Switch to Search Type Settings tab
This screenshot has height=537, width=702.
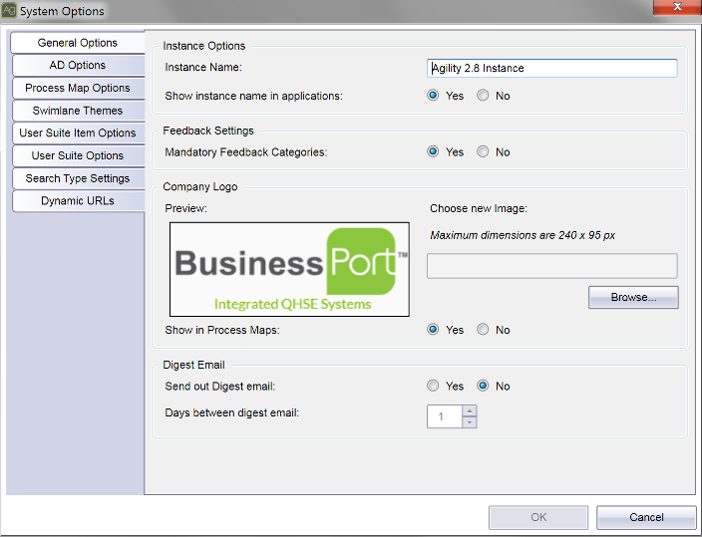pos(78,178)
